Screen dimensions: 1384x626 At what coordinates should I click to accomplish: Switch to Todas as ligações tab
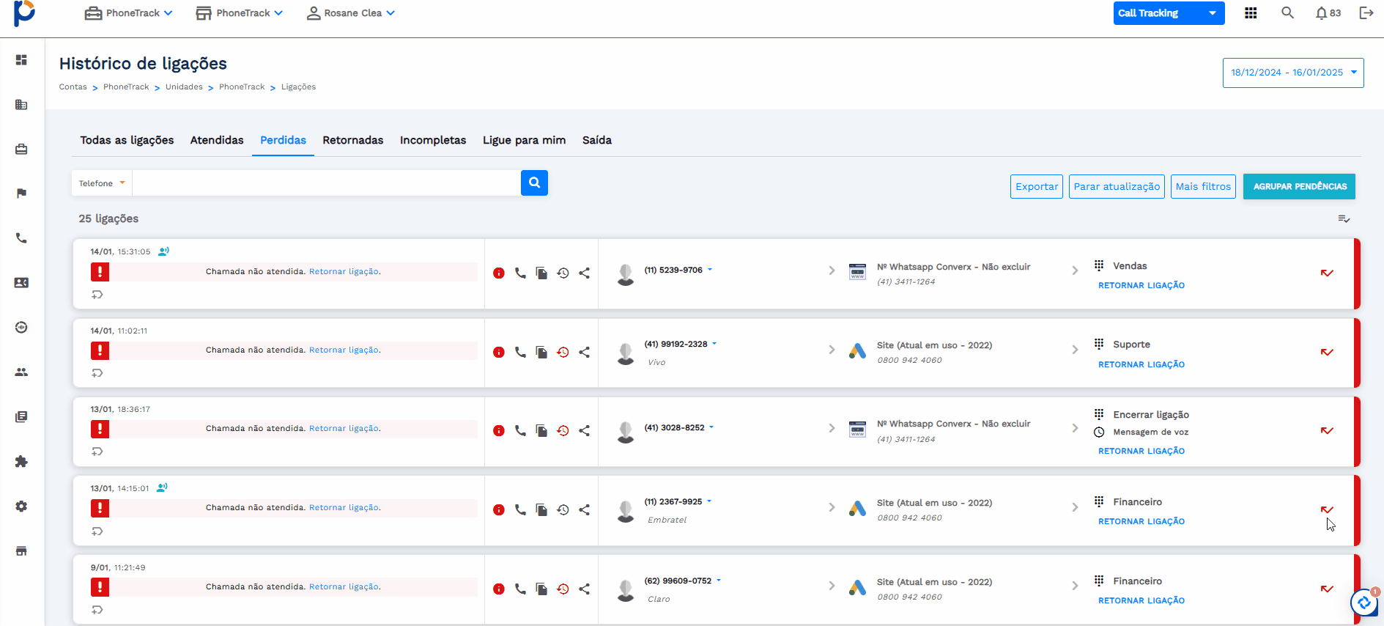click(127, 140)
